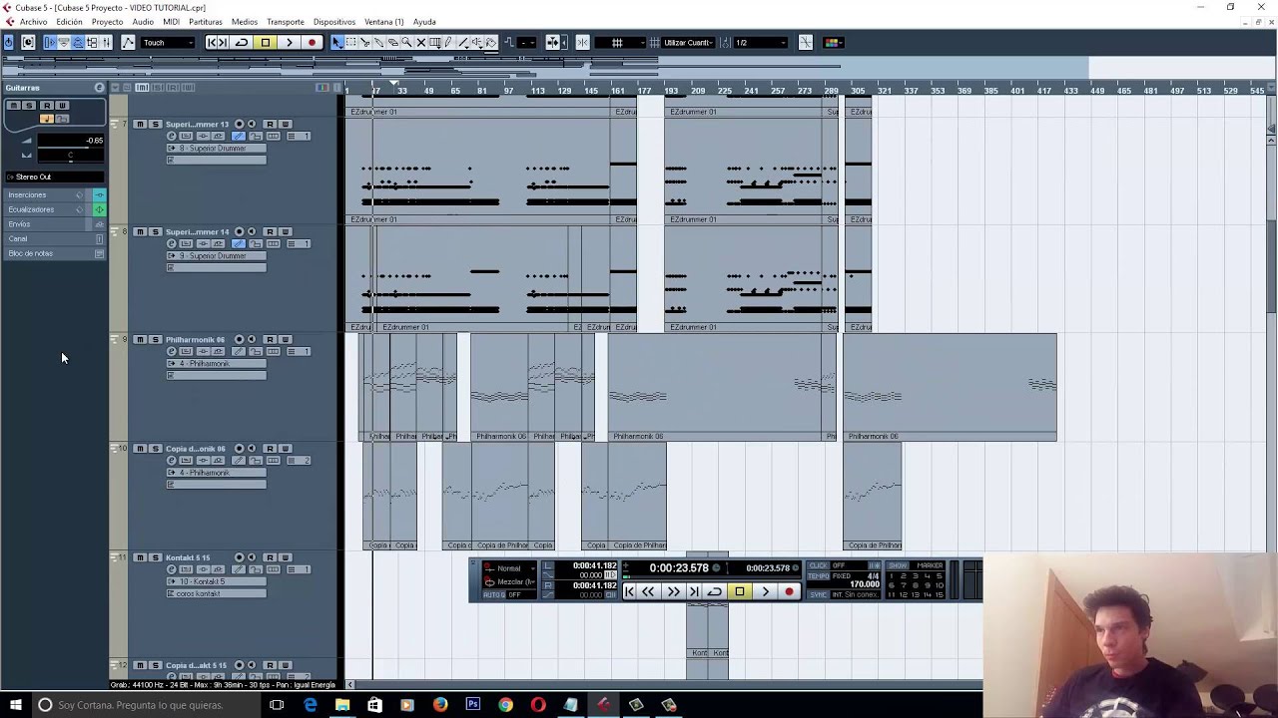This screenshot has width=1278, height=718.
Task: Select the Split scissors tool
Action: coord(364,42)
